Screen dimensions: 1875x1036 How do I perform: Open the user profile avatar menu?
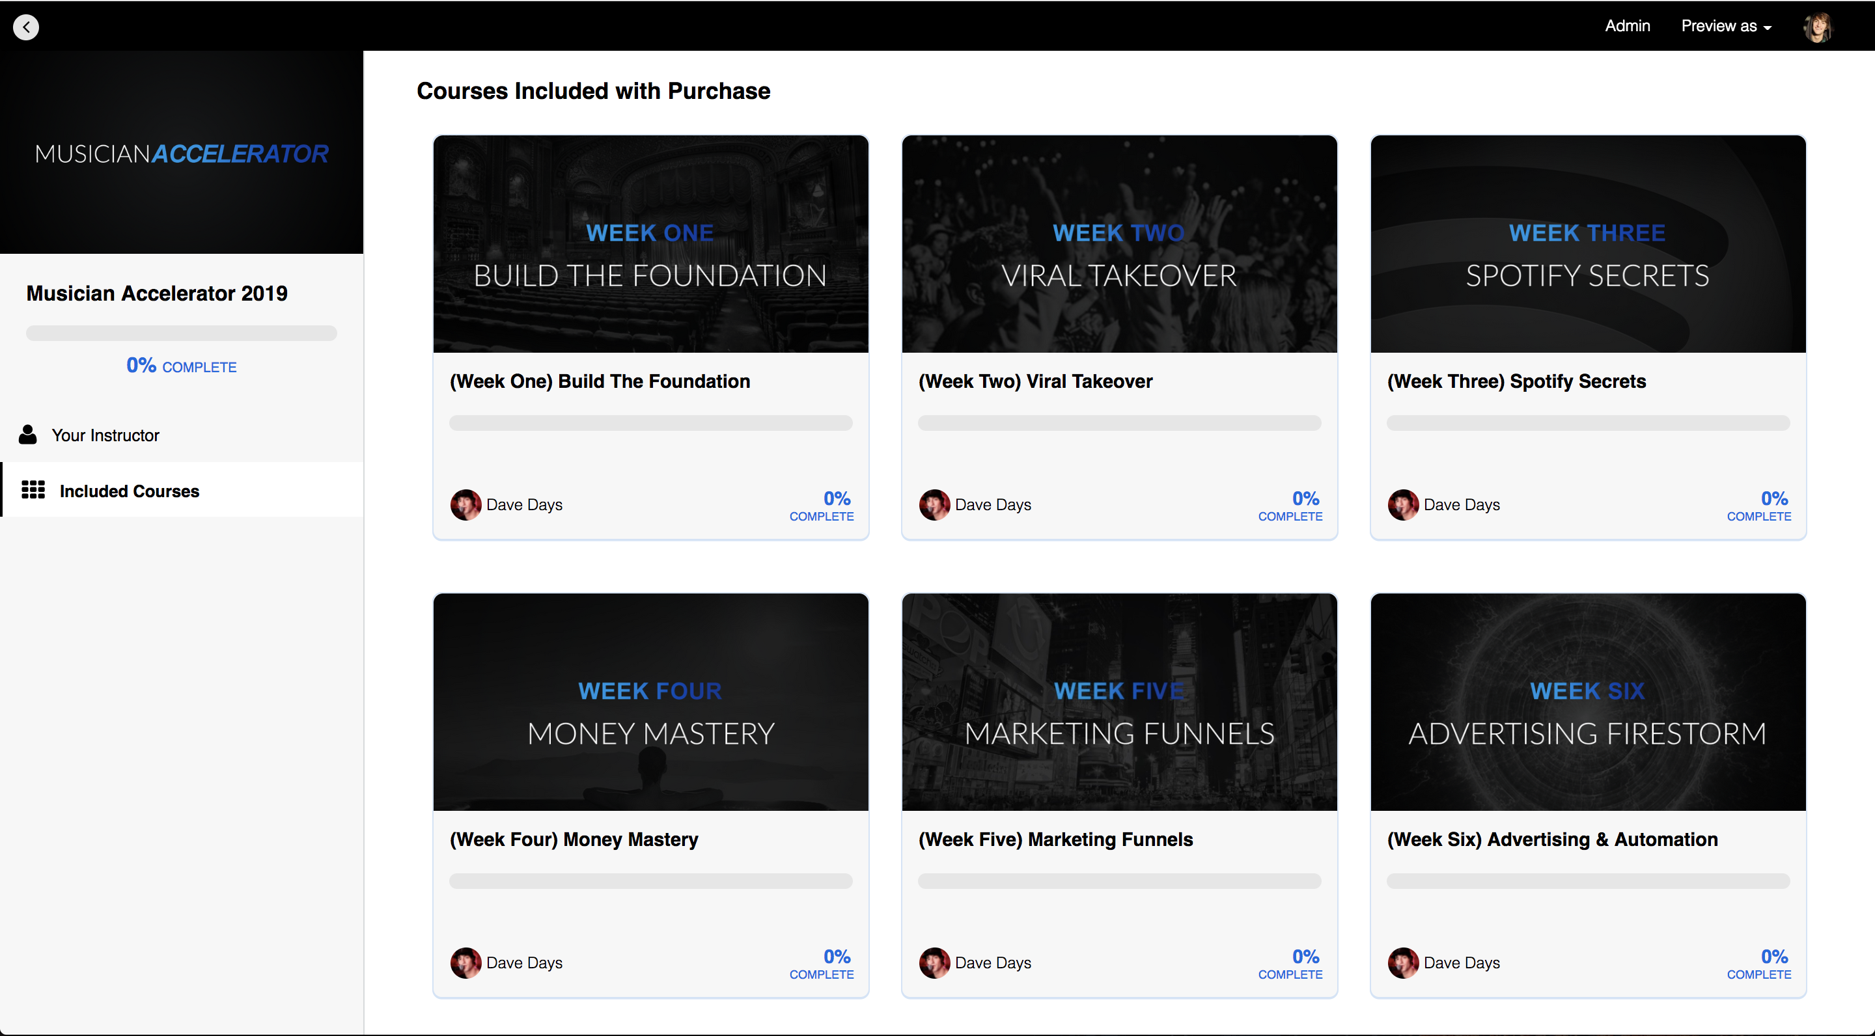point(1818,27)
